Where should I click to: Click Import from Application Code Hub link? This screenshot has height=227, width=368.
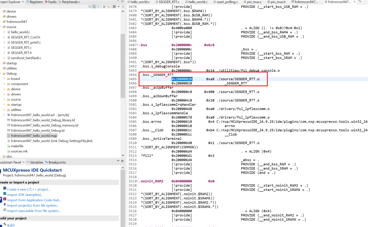coord(34,200)
